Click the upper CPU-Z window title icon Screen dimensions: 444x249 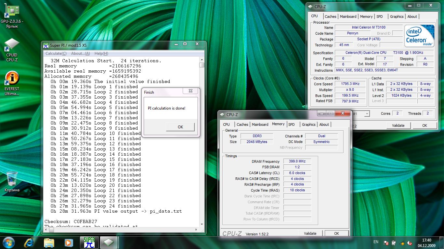pyautogui.click(x=310, y=6)
